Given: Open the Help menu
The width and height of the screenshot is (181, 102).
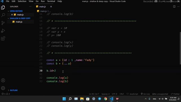Looking at the screenshot, I should [60, 1].
